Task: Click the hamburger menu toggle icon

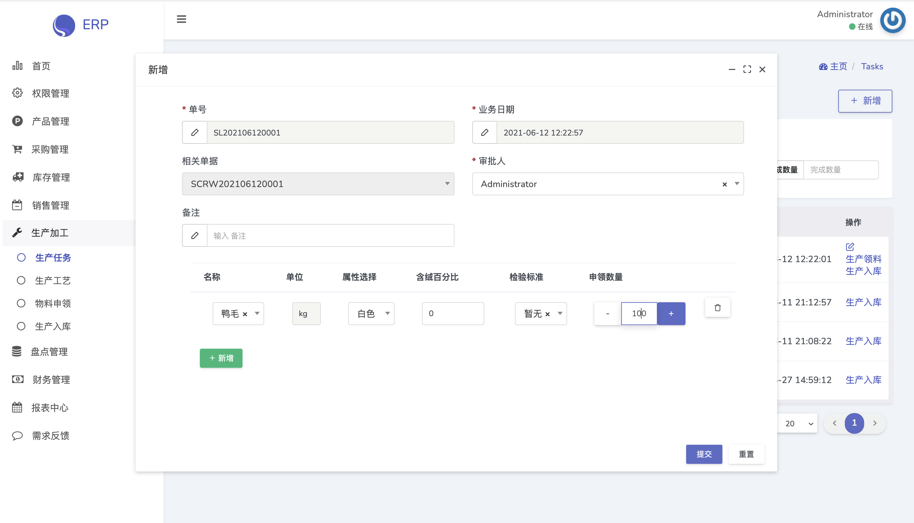Action: pyautogui.click(x=181, y=19)
